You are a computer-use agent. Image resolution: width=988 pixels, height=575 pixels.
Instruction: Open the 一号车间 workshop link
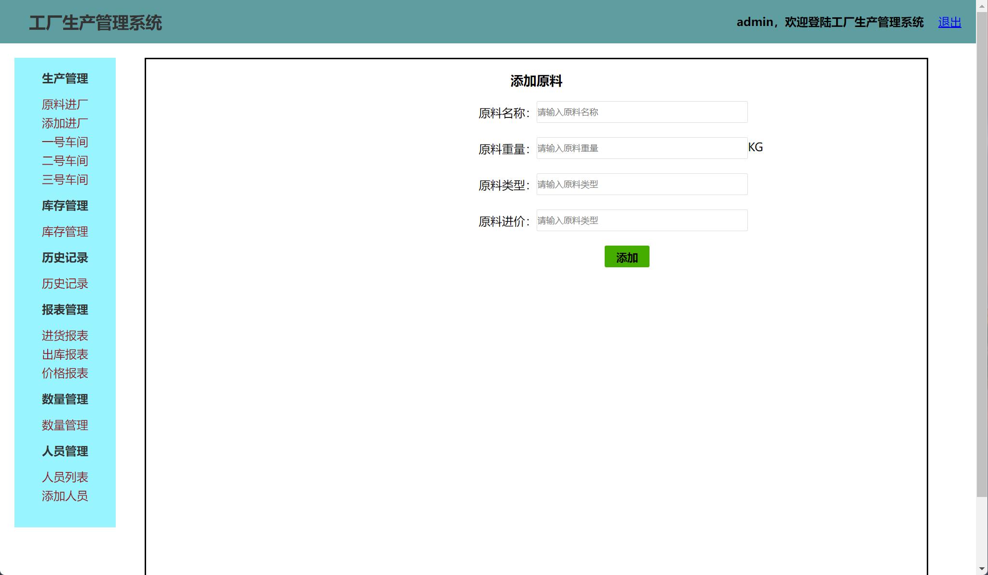[65, 142]
